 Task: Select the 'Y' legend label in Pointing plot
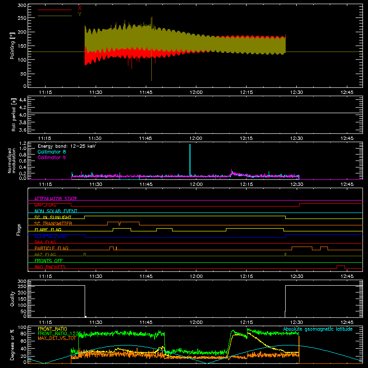80,14
